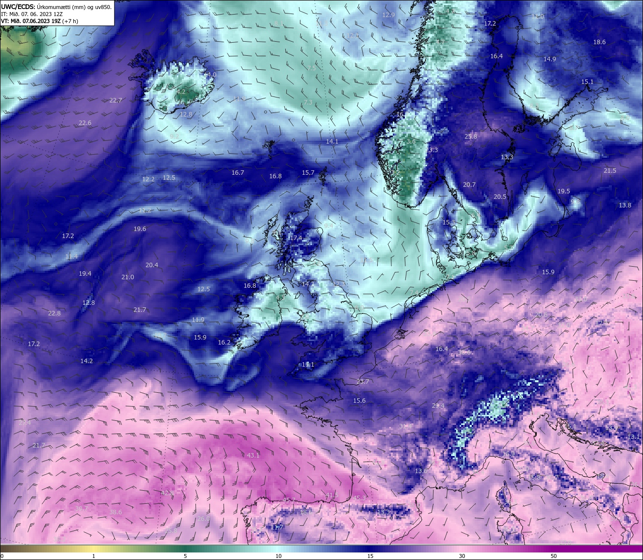The width and height of the screenshot is (643, 560).
Task: Click the 14.9 value over Finland
Action: tap(550, 59)
